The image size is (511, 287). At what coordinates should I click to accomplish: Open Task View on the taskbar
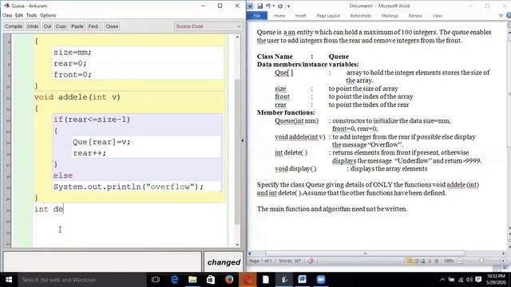[156, 280]
